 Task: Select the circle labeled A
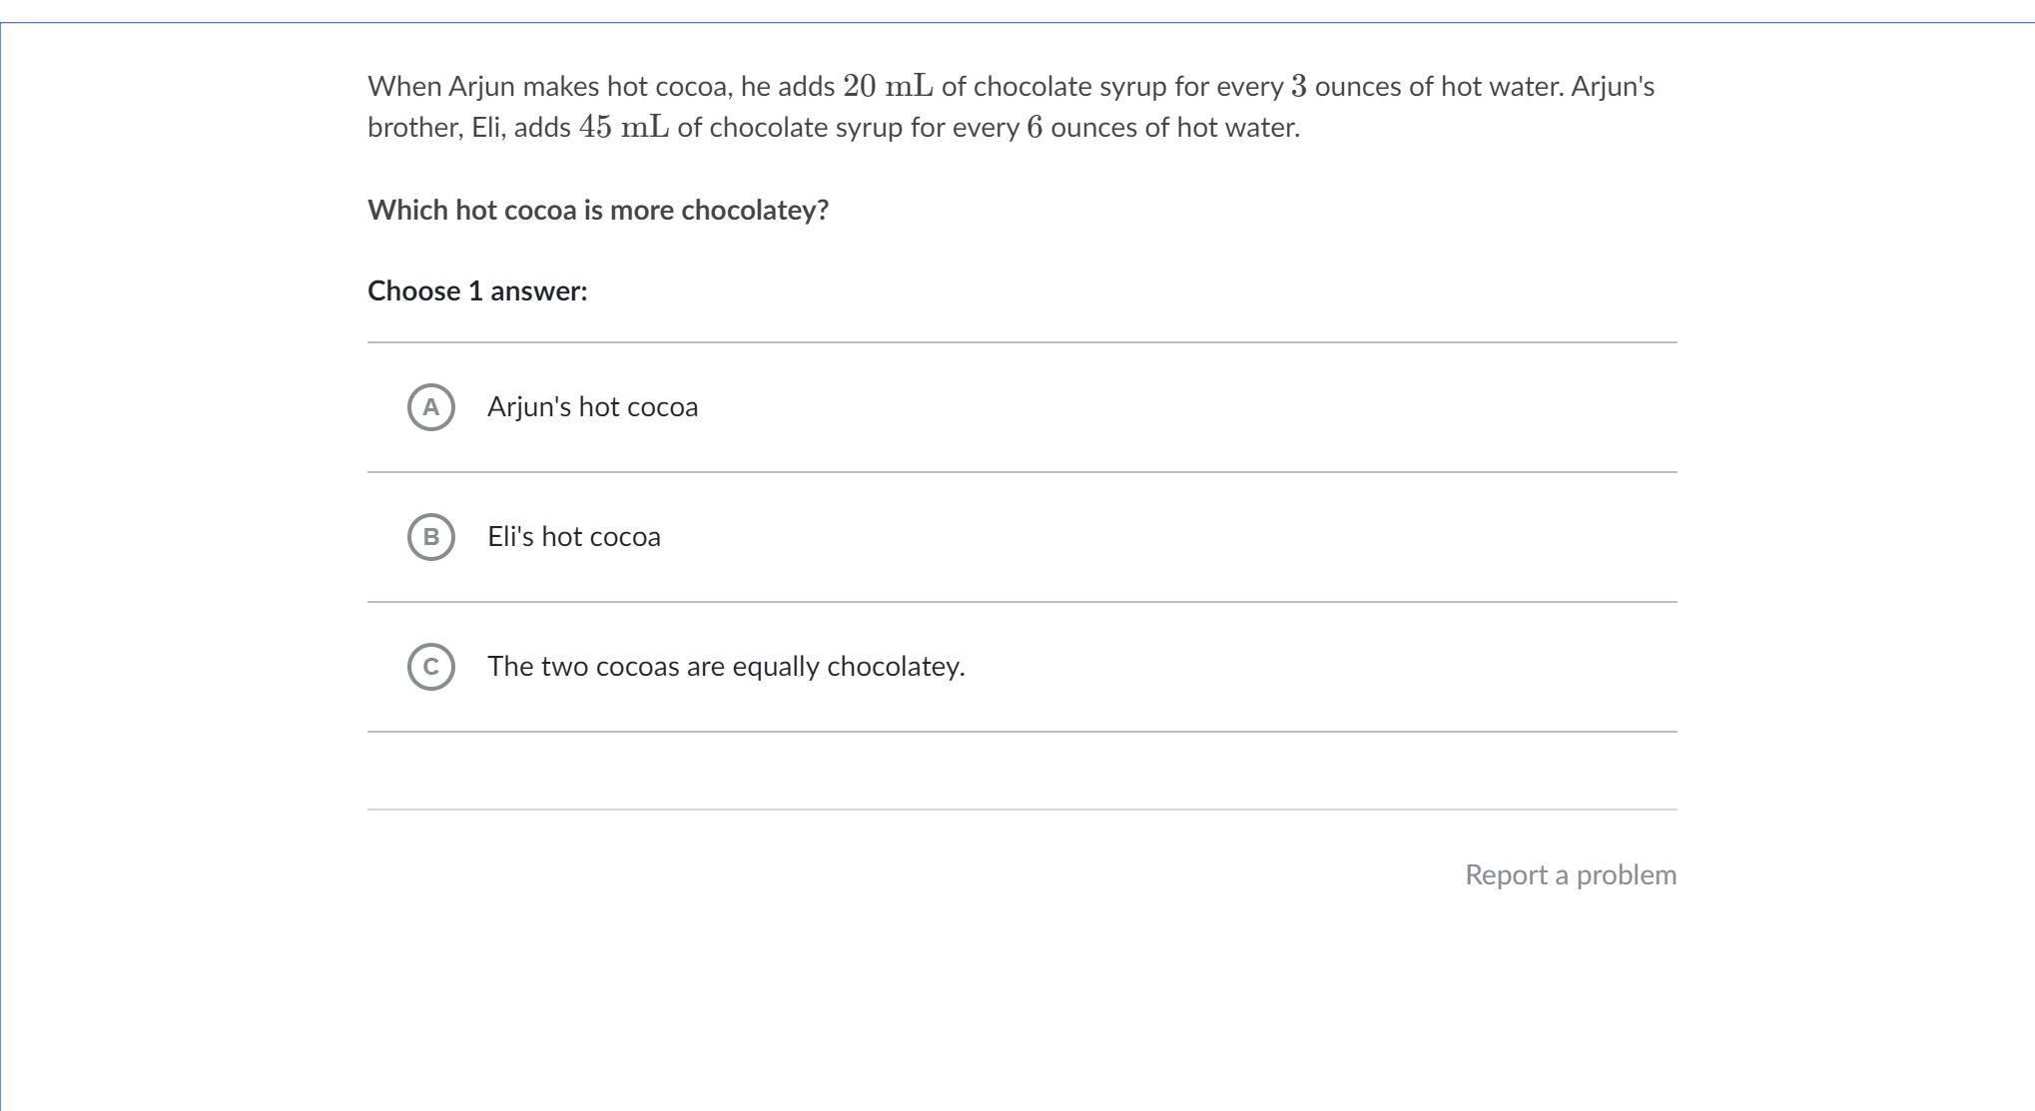tap(431, 407)
